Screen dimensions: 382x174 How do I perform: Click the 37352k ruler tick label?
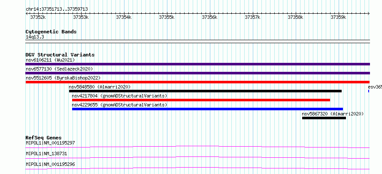point(38,17)
